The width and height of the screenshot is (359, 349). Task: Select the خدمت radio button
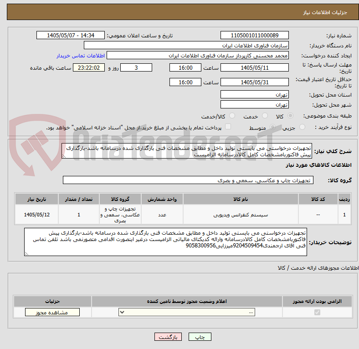[265, 116]
